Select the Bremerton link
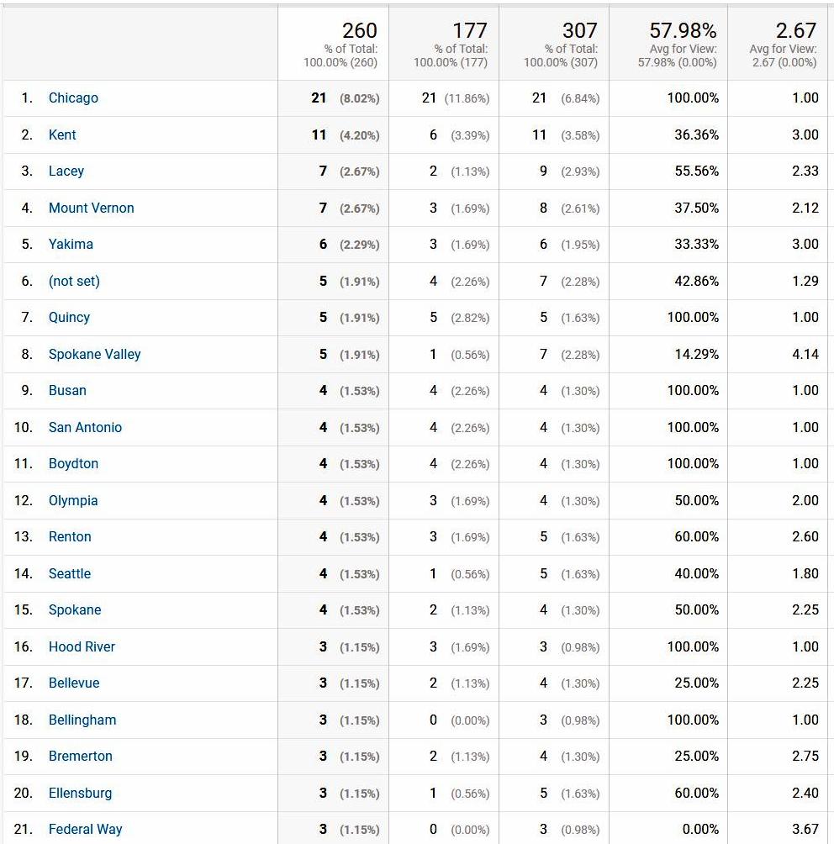 [80, 757]
